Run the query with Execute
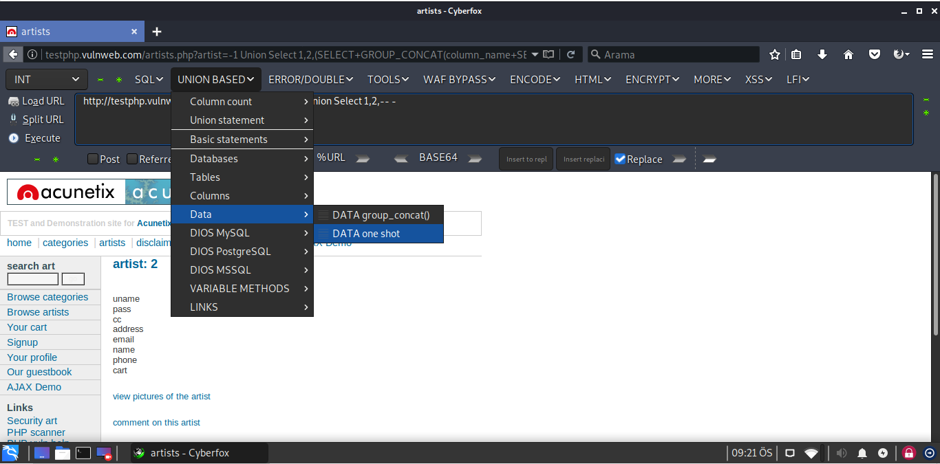 [x=35, y=138]
